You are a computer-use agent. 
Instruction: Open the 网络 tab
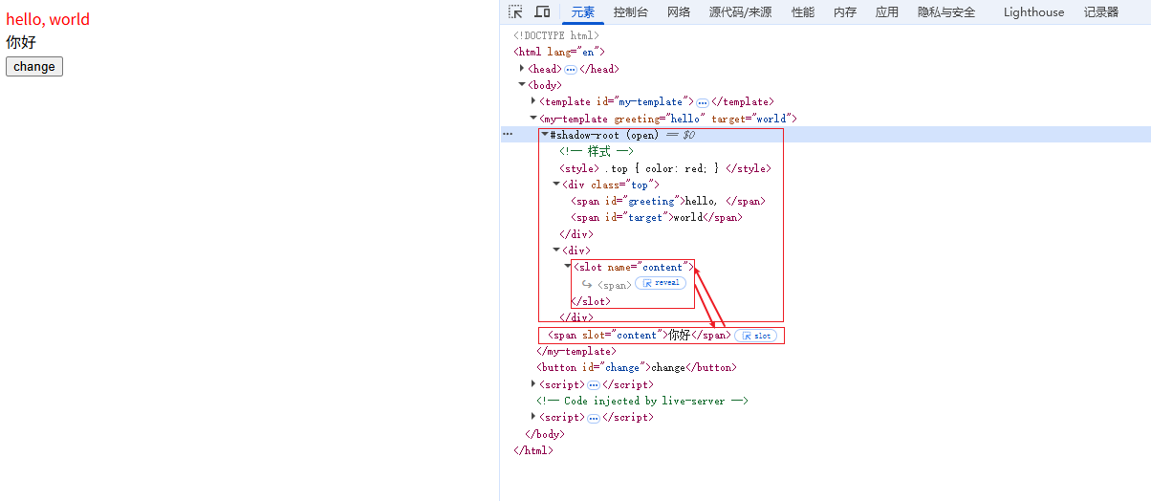679,12
